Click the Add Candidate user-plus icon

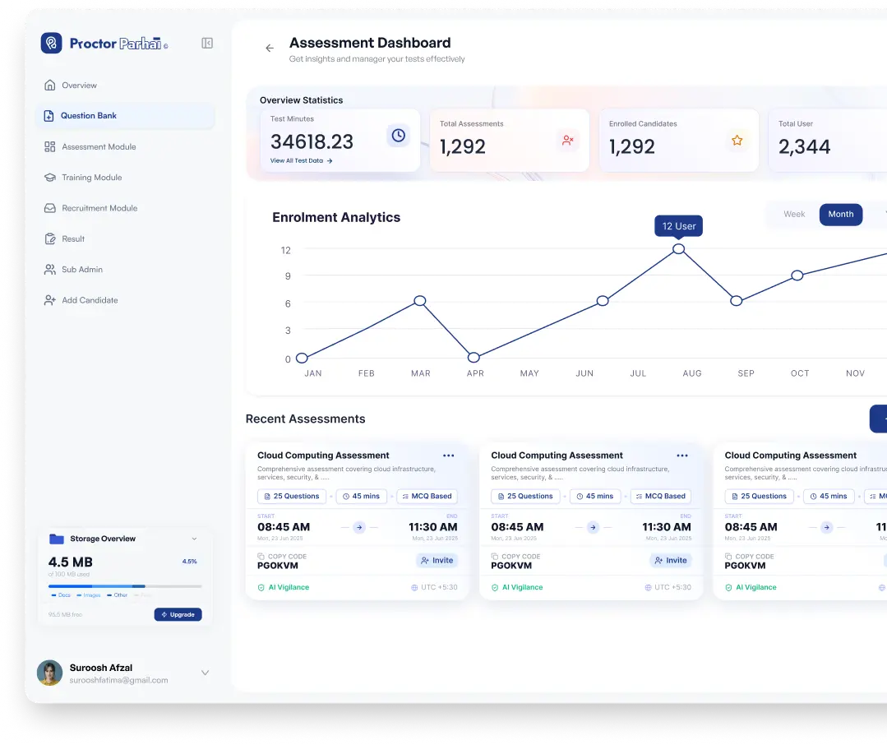(50, 300)
